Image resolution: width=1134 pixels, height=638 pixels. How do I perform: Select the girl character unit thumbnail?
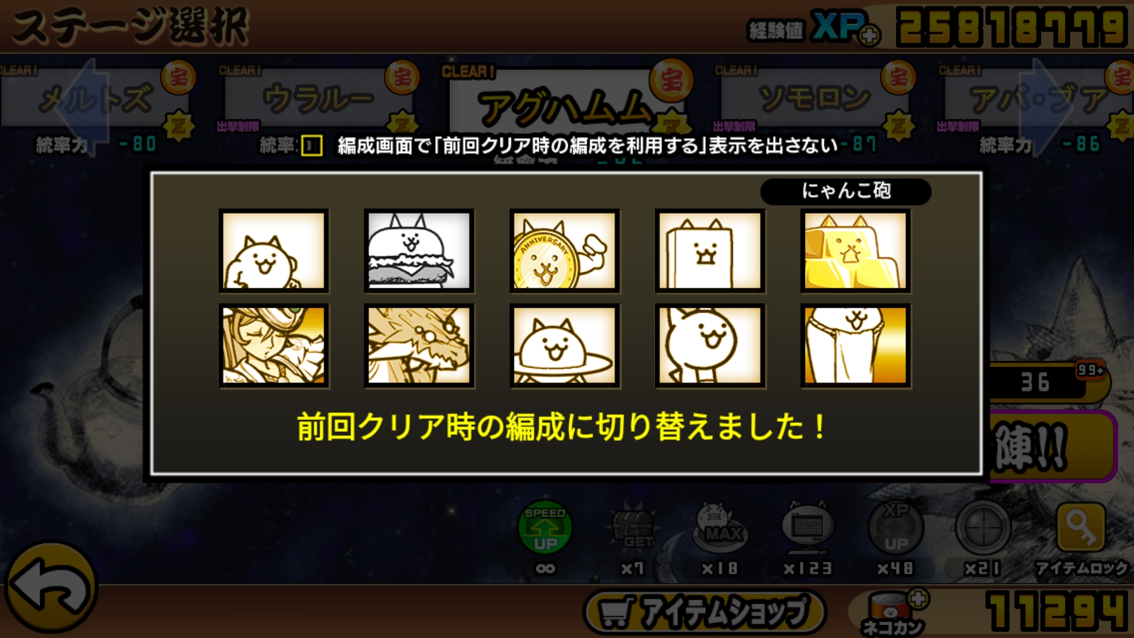coord(273,346)
